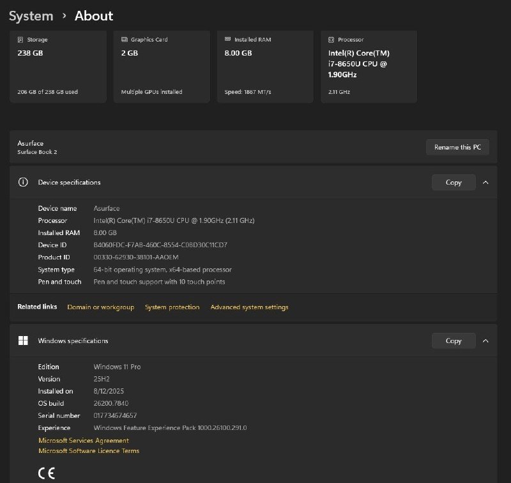511x483 pixels.
Task: Click the 8.00 GB RAM card value
Action: point(238,53)
